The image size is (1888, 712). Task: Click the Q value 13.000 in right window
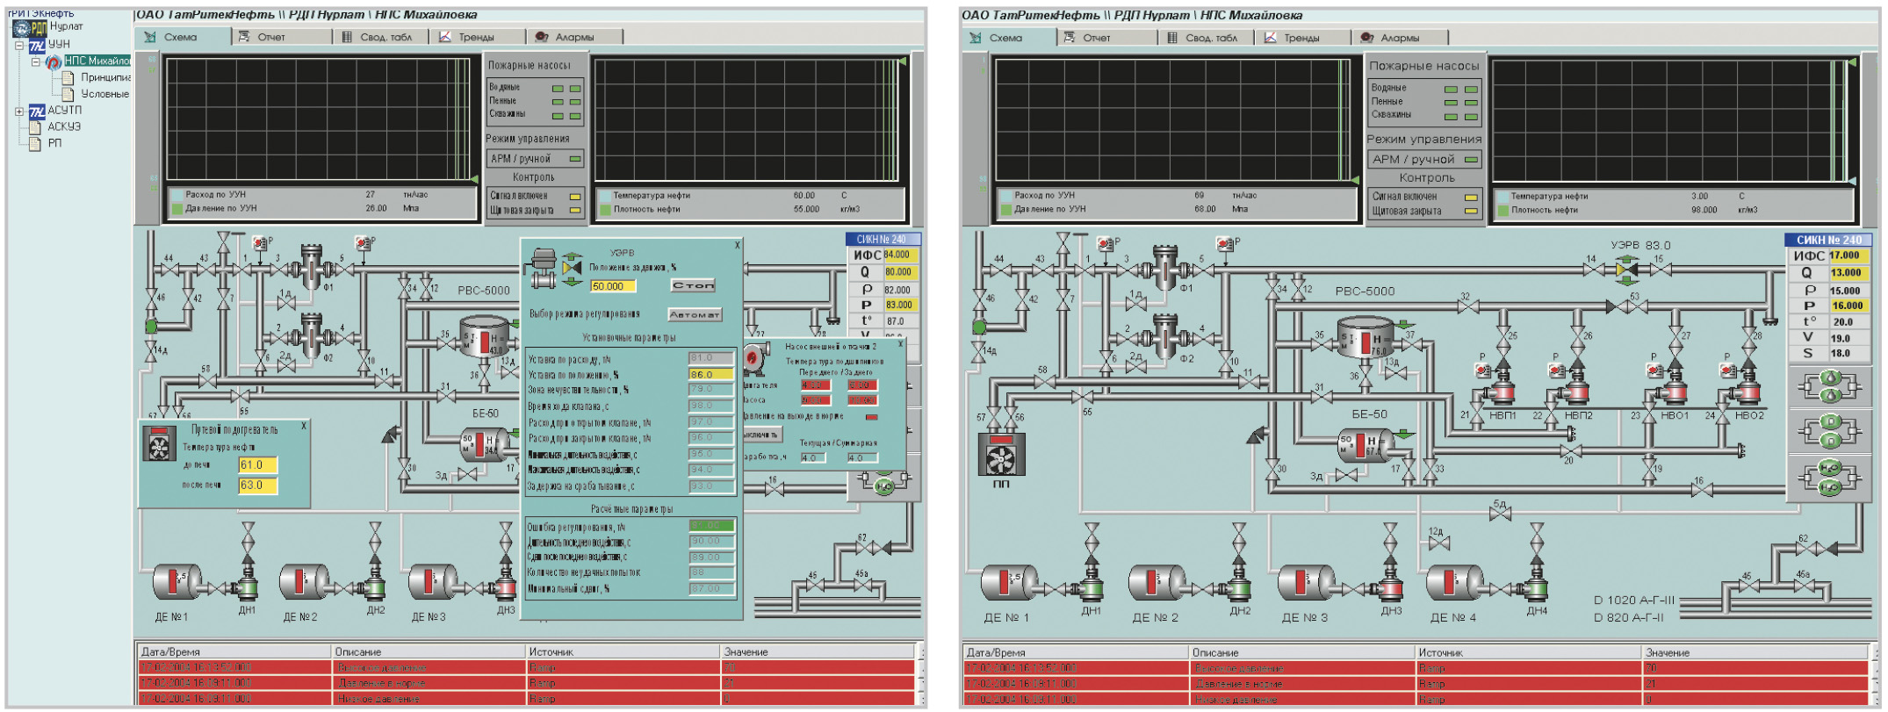point(1851,273)
